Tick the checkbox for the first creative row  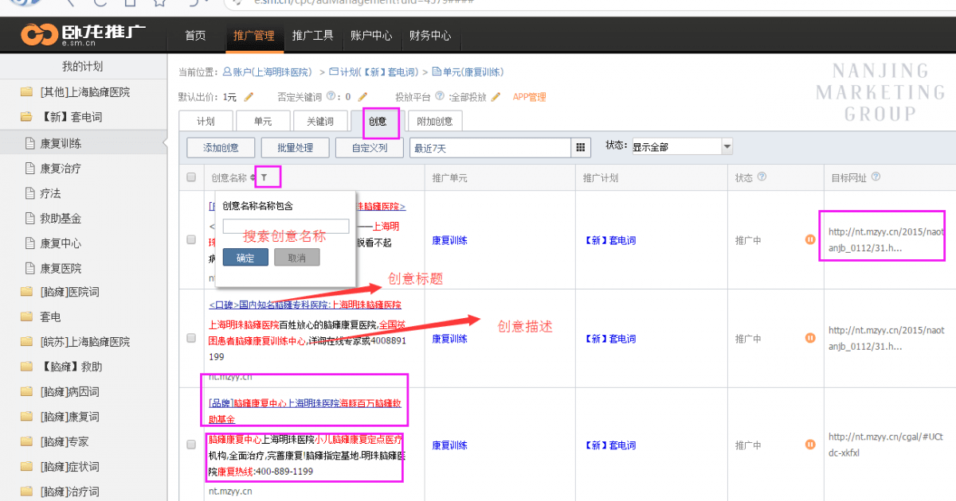(191, 239)
